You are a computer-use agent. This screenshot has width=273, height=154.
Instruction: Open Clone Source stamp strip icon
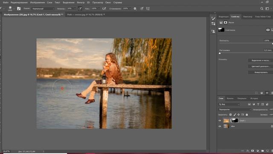[x=213, y=31]
